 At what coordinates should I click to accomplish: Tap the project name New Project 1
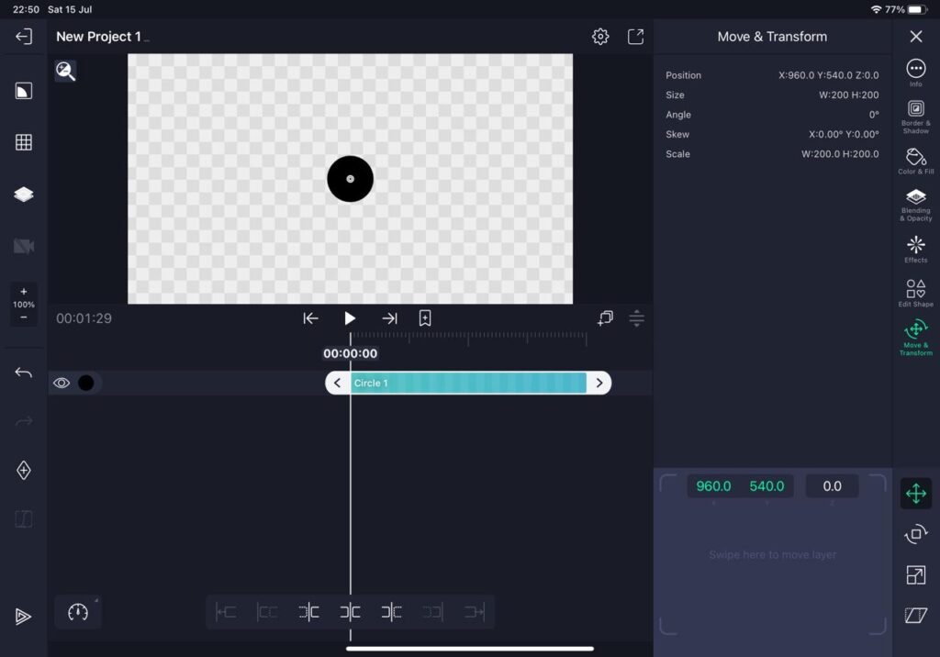(98, 37)
